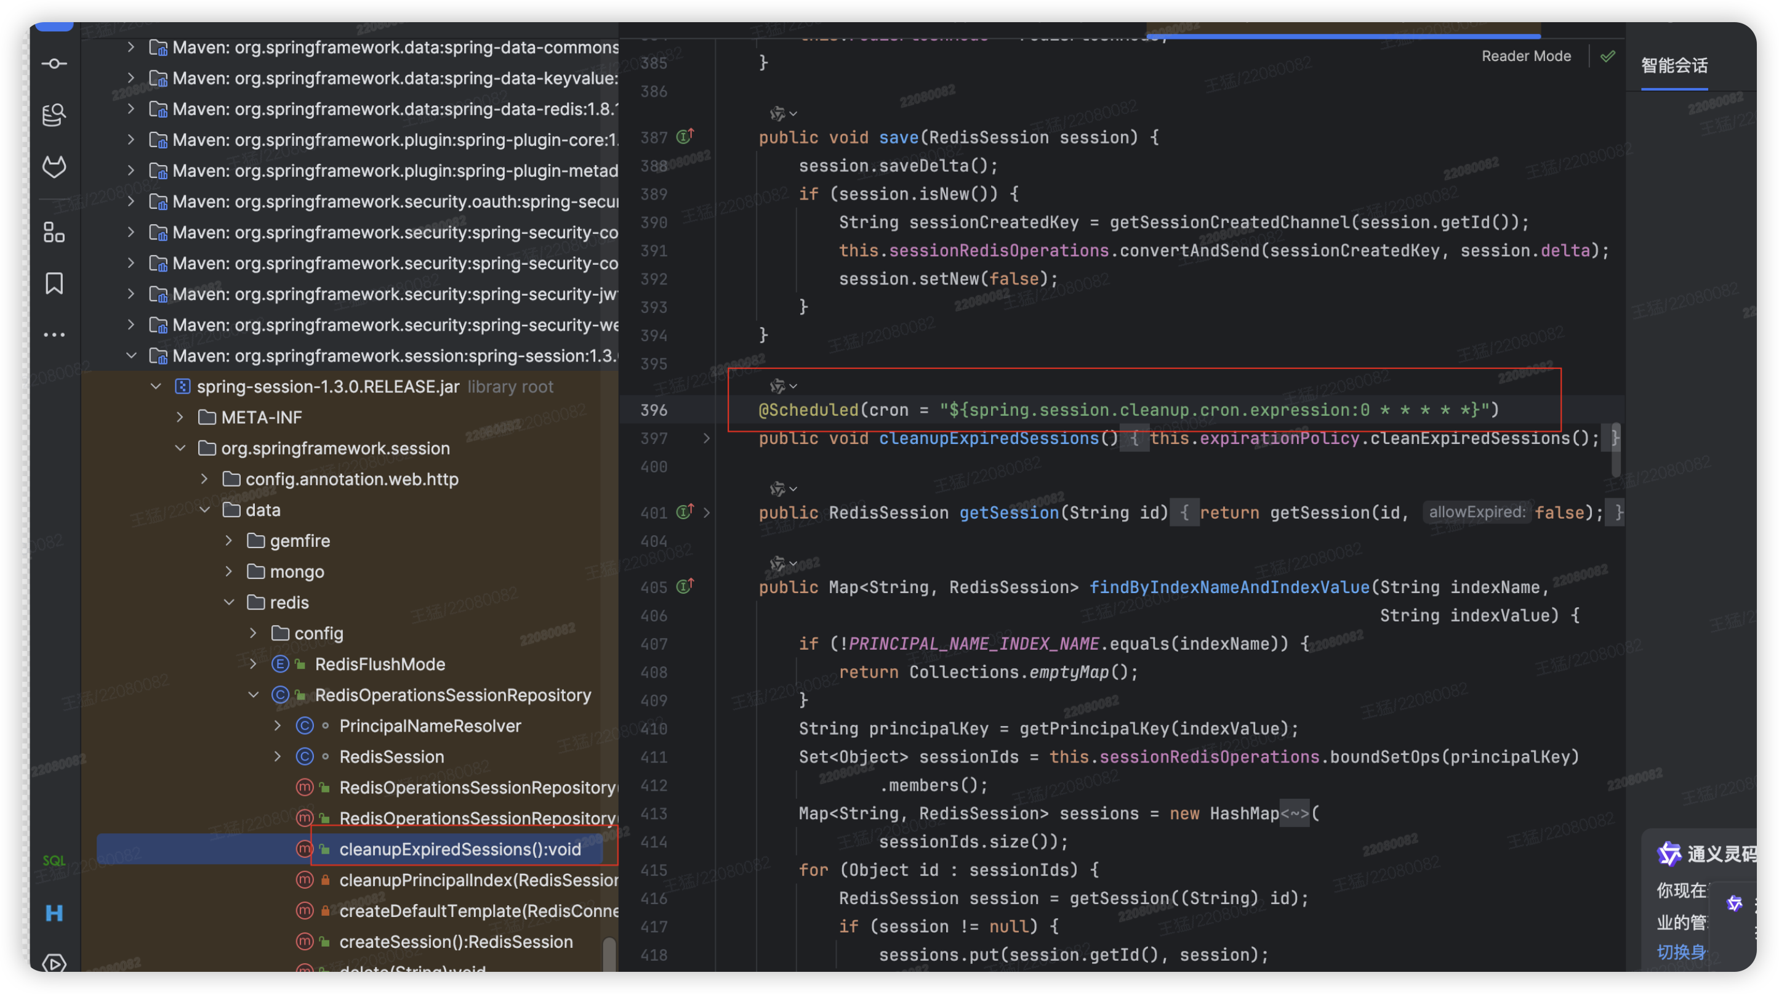The height and width of the screenshot is (994, 1779).
Task: Open the Bookmarks tool window icon
Action: pyautogui.click(x=54, y=283)
